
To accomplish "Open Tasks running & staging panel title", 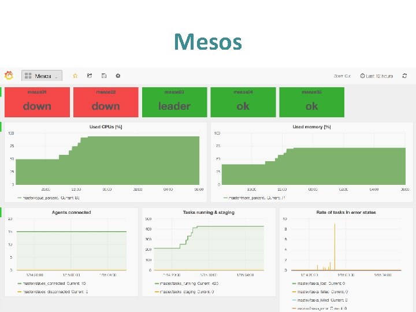I will click(209, 212).
